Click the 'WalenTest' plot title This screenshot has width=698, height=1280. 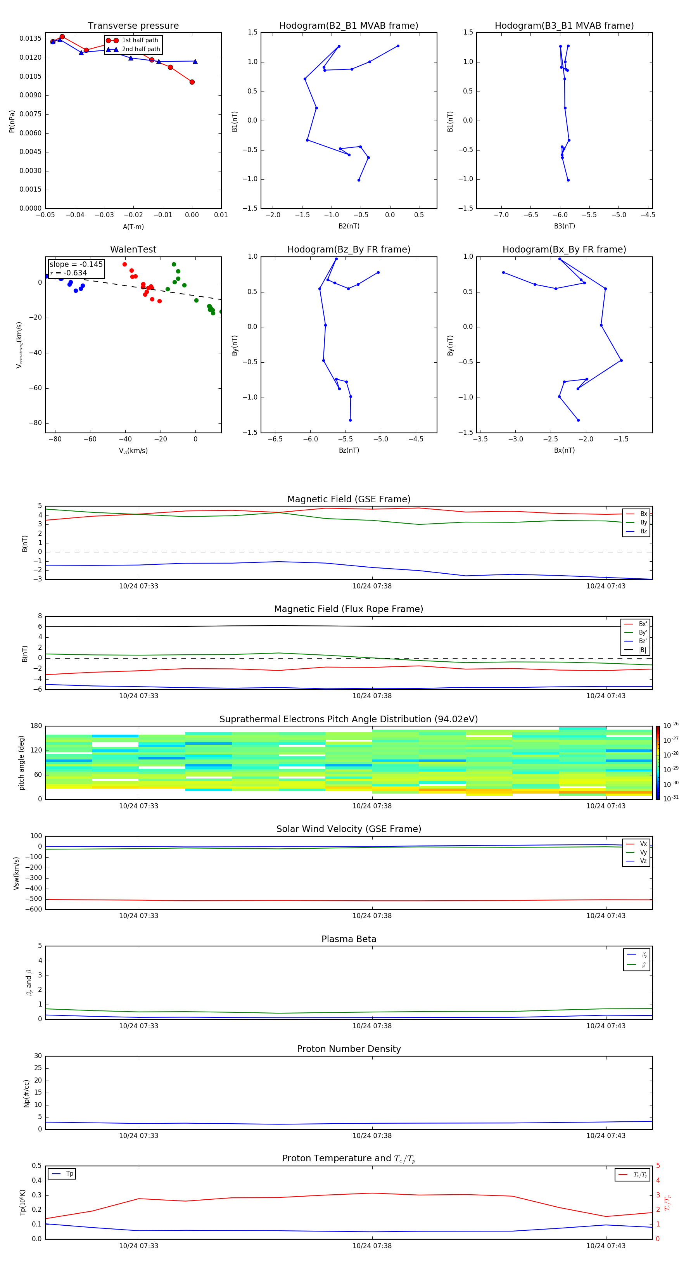pos(133,249)
